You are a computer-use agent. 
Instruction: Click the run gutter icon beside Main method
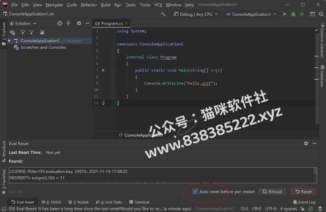(x=103, y=70)
